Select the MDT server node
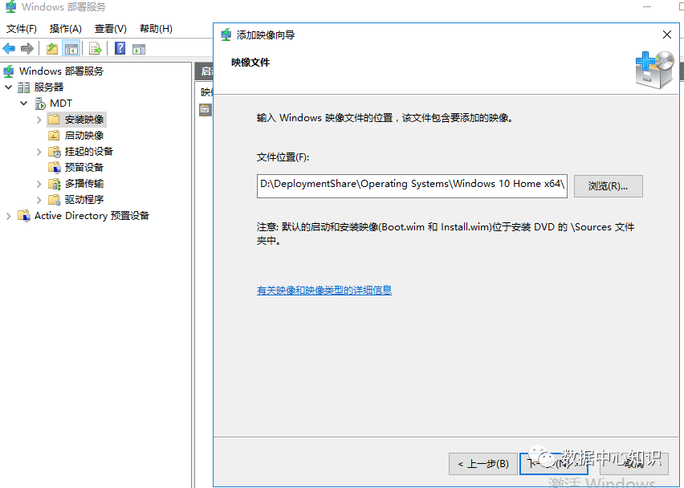Image resolution: width=684 pixels, height=488 pixels. (61, 104)
